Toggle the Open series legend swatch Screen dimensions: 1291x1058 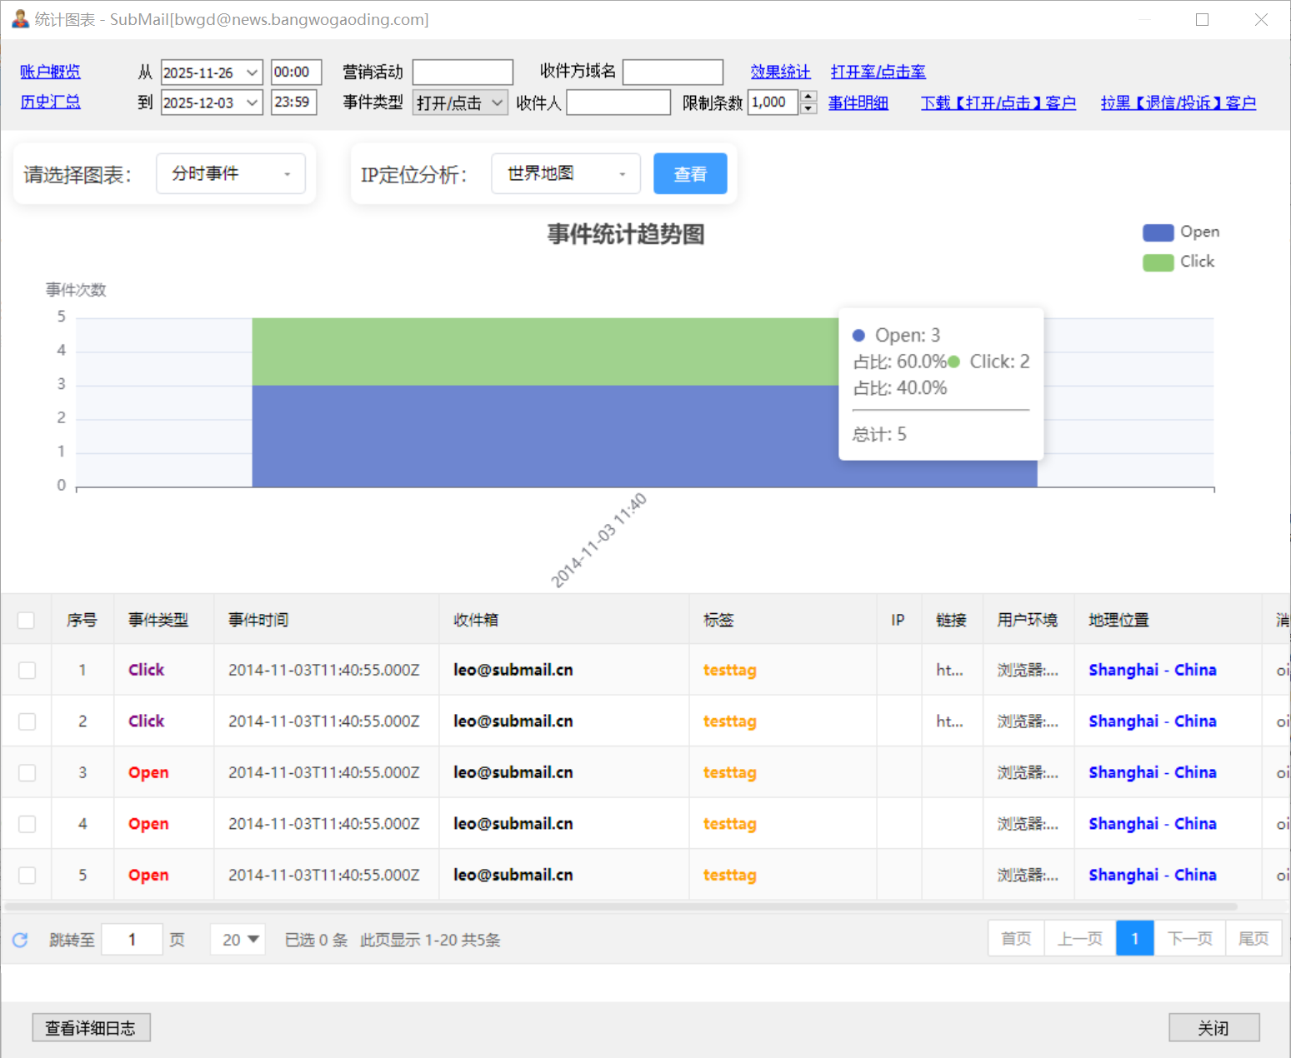[1158, 232]
